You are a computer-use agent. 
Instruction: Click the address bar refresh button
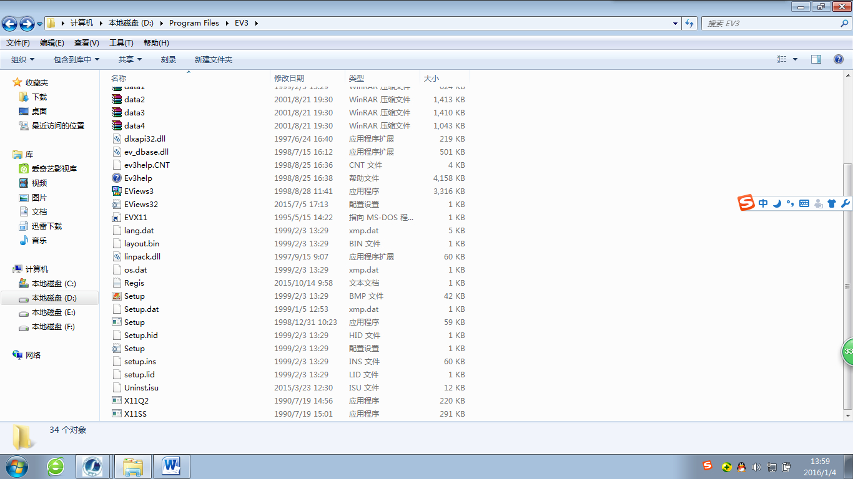pos(689,23)
